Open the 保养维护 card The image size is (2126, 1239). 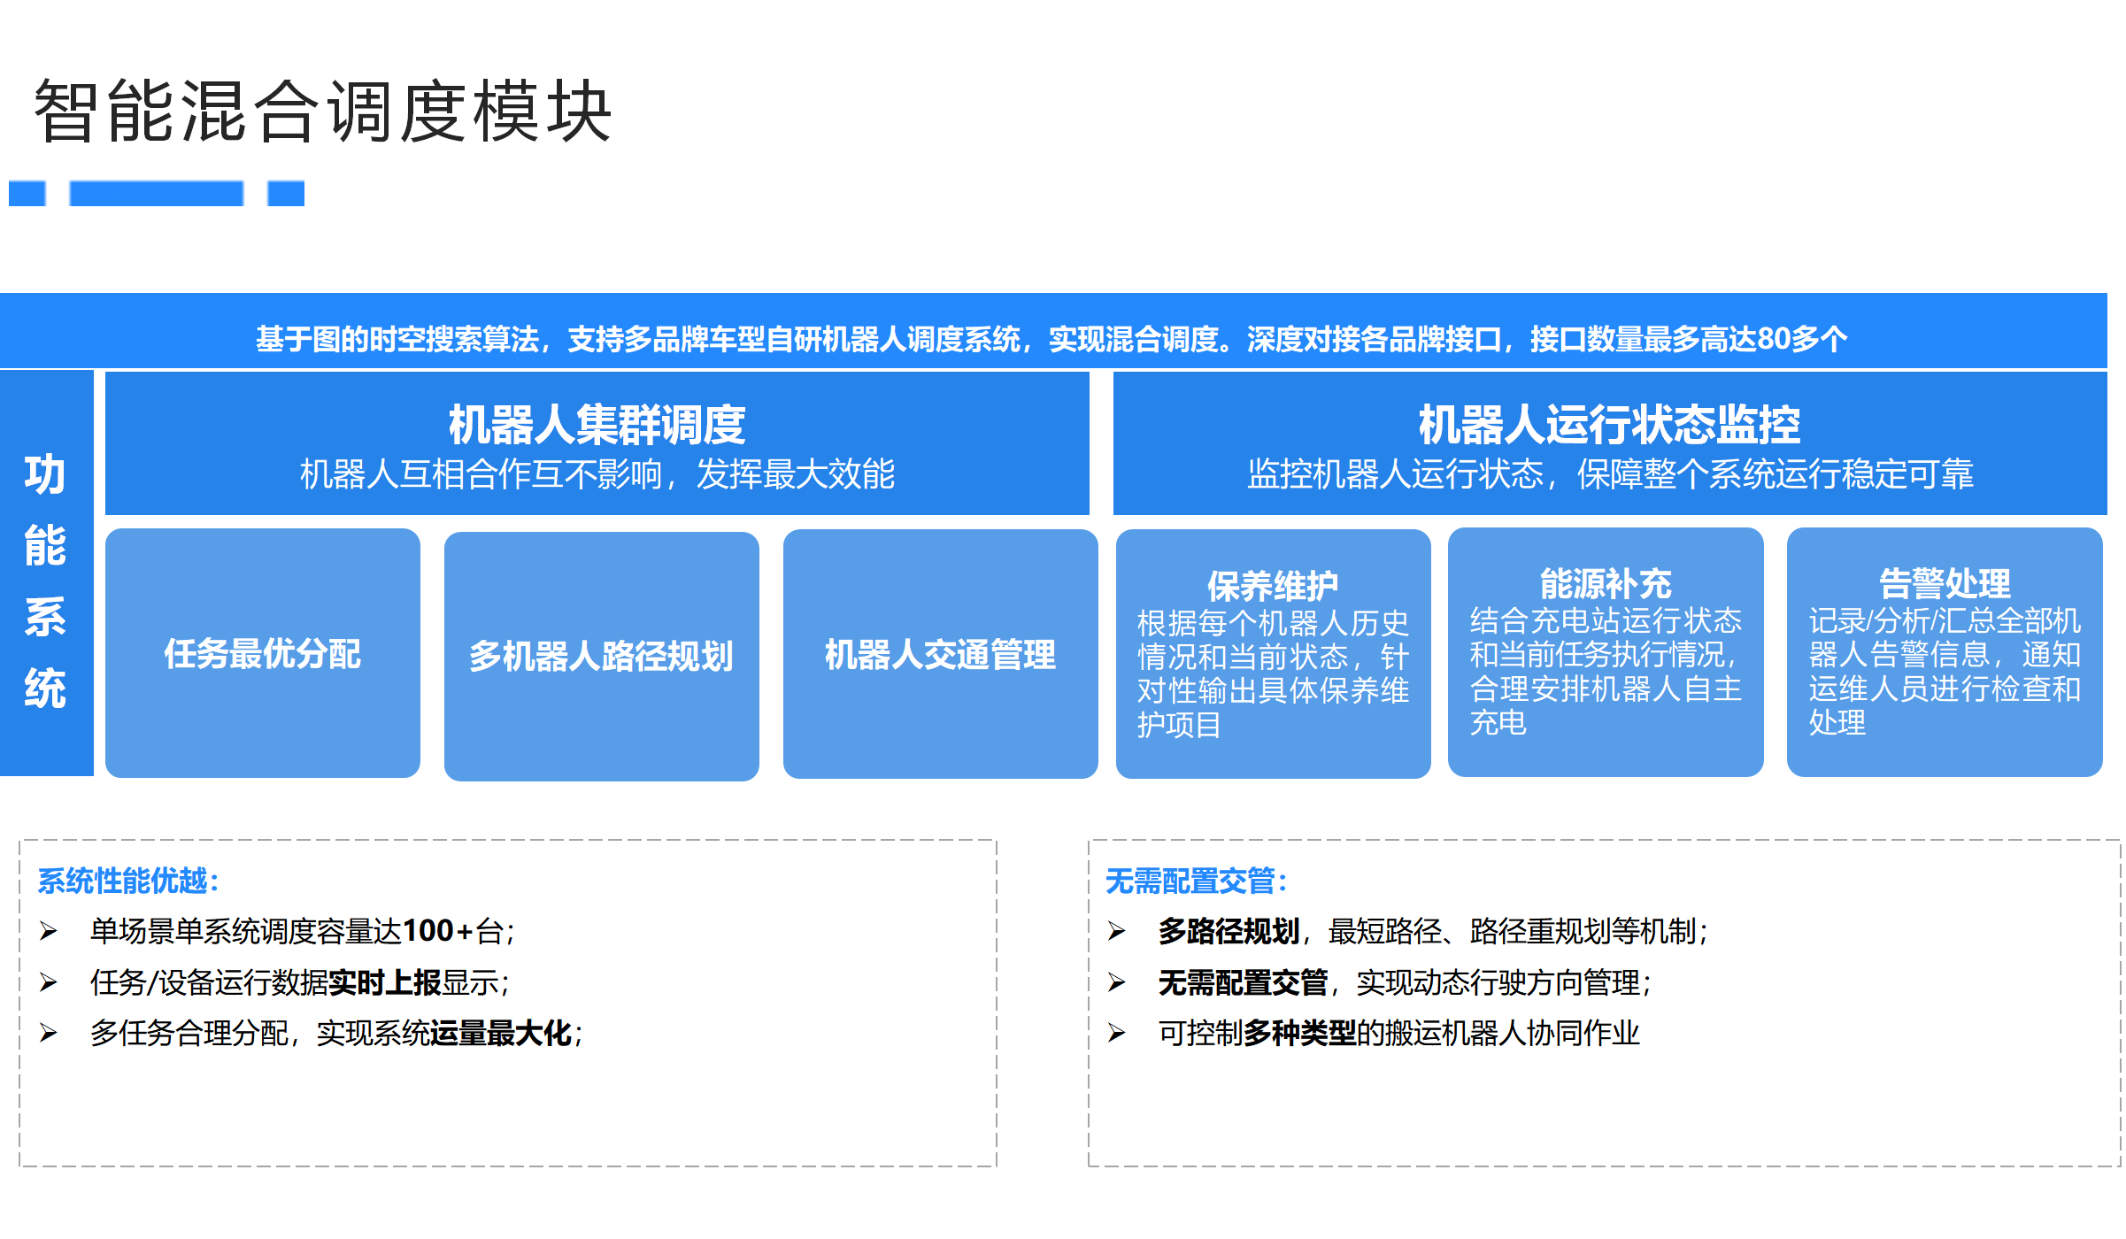(1273, 654)
